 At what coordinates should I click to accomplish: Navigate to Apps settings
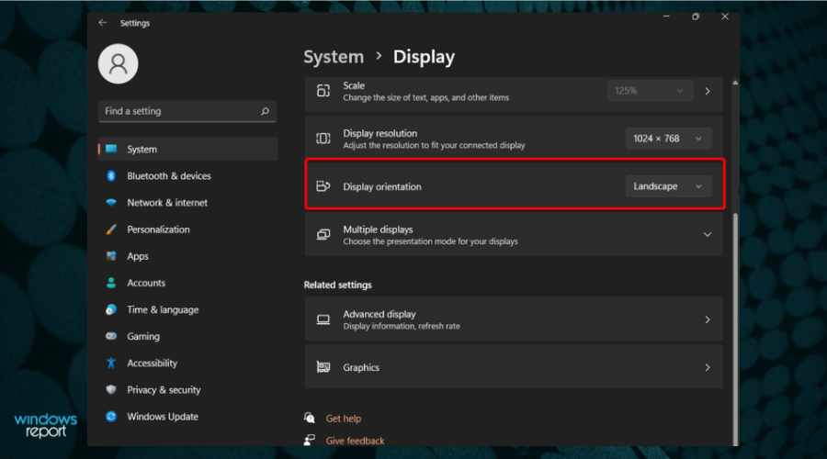pyautogui.click(x=187, y=256)
